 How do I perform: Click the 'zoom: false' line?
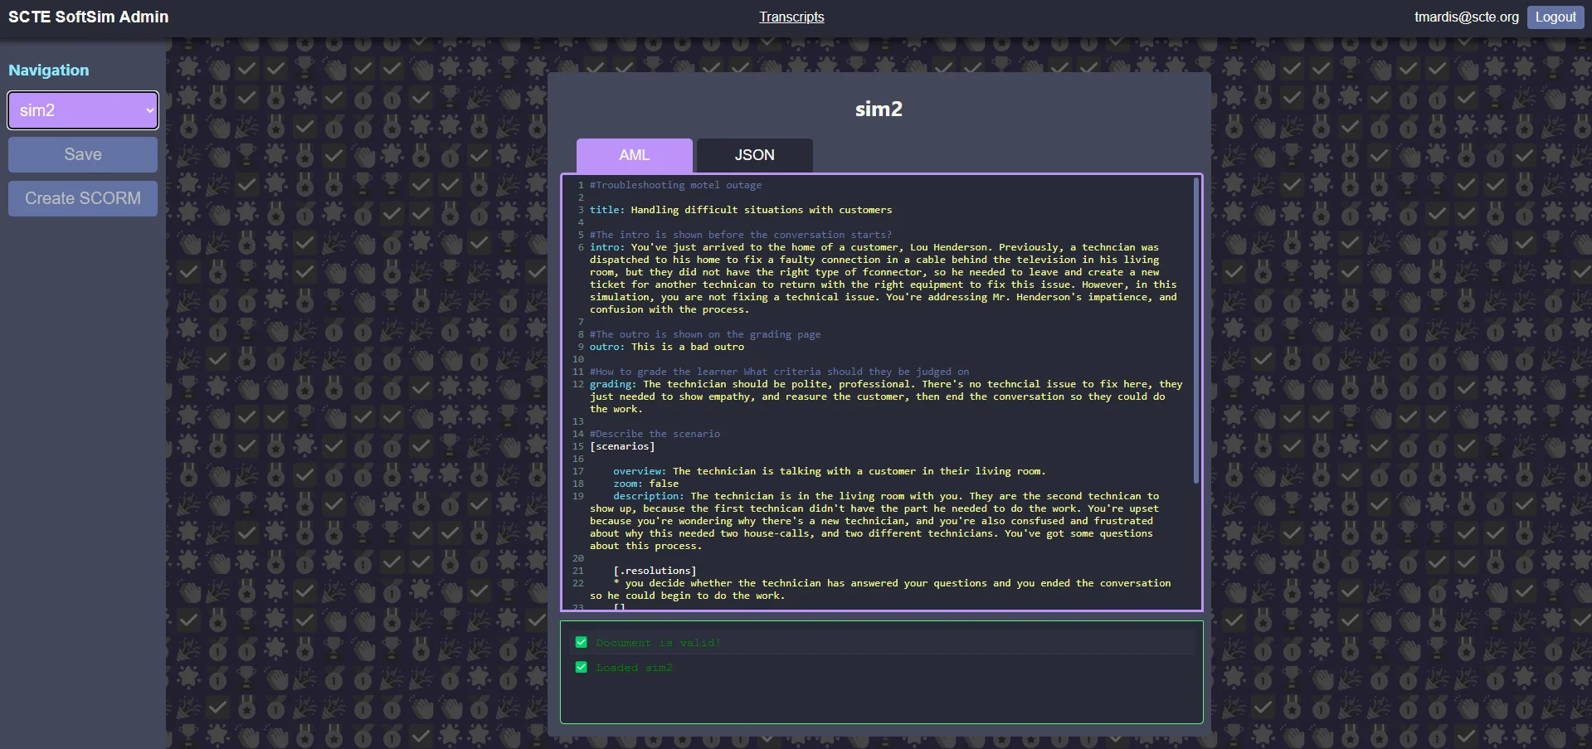(646, 484)
